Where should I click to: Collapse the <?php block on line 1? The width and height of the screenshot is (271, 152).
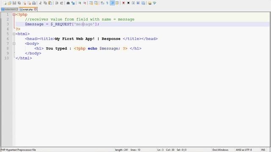14,14
